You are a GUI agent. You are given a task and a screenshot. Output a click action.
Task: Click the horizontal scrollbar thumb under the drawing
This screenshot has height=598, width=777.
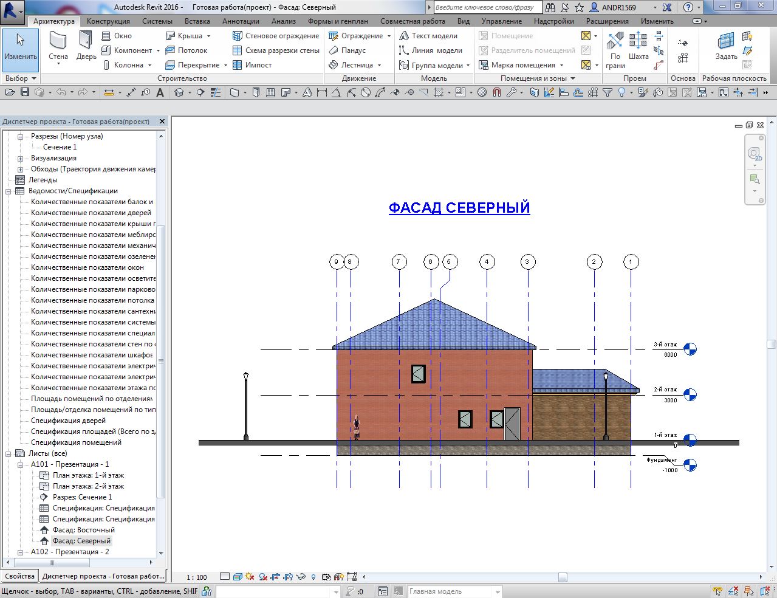pos(563,577)
